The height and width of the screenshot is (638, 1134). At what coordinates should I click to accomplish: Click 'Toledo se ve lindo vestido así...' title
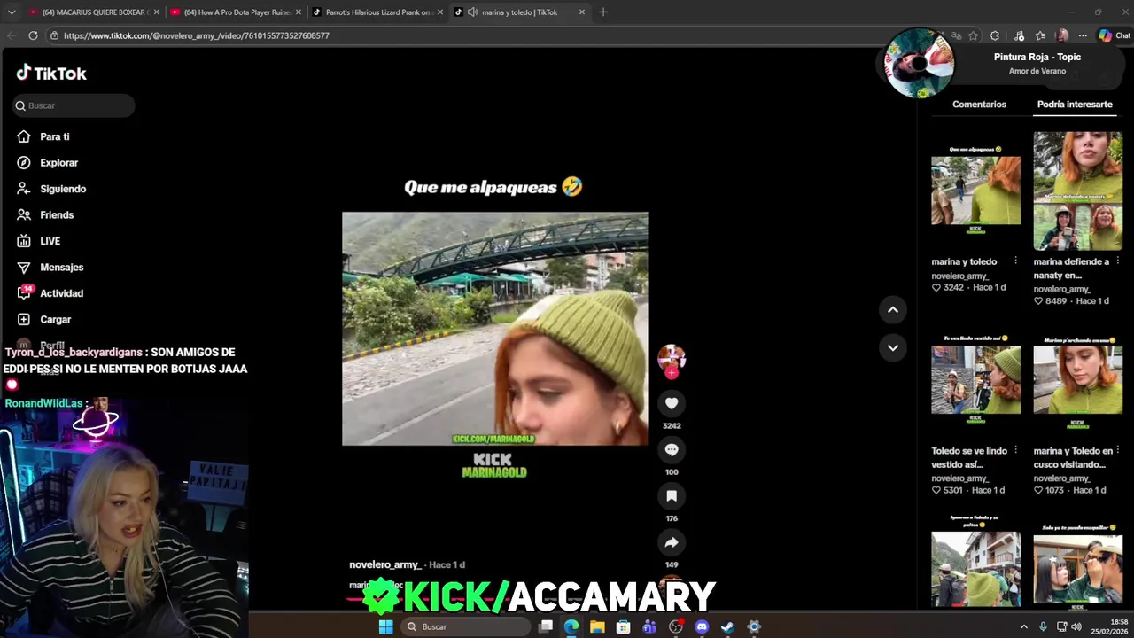969,457
